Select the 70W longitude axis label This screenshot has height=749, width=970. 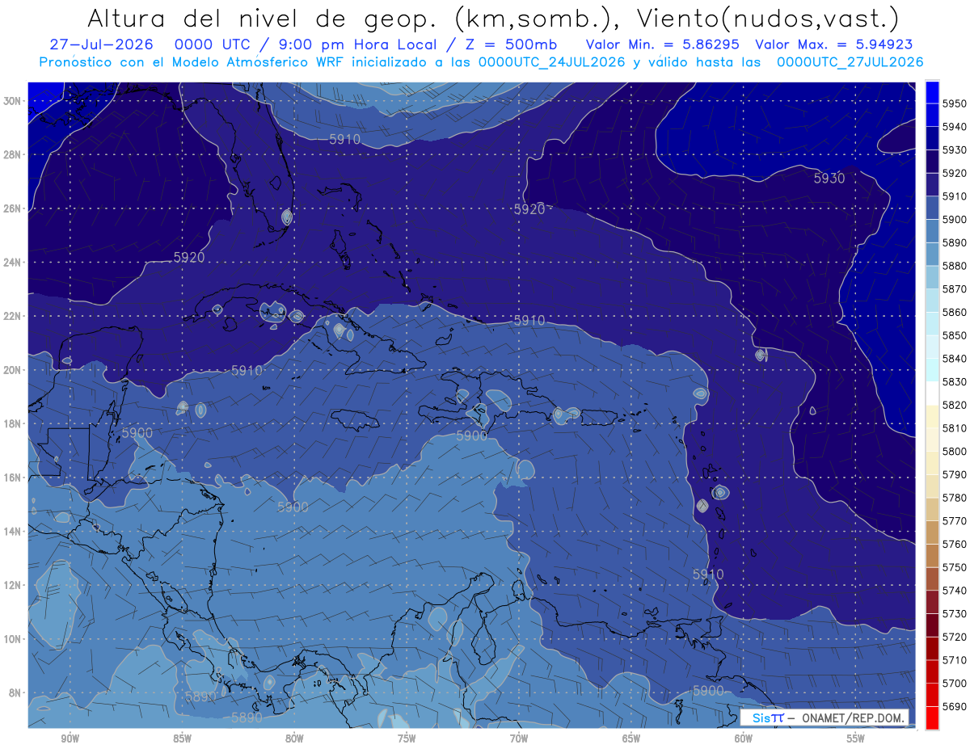[519, 738]
